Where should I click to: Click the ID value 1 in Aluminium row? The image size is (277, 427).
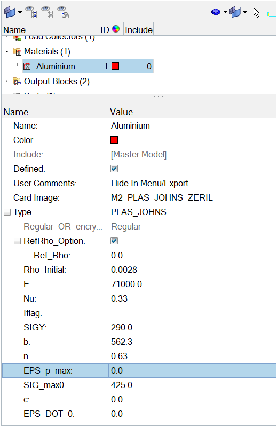[x=106, y=66]
